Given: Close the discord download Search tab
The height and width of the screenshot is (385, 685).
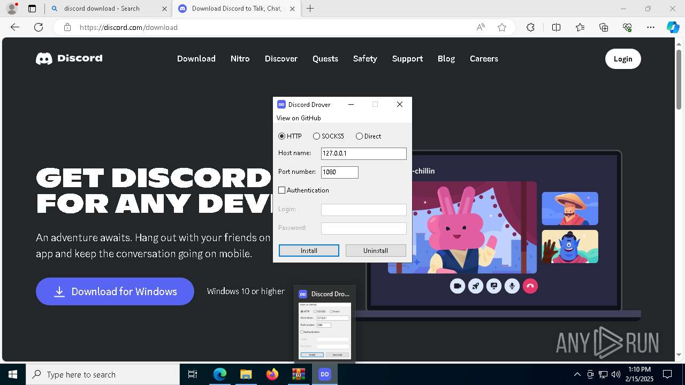Looking at the screenshot, I should coord(165,9).
